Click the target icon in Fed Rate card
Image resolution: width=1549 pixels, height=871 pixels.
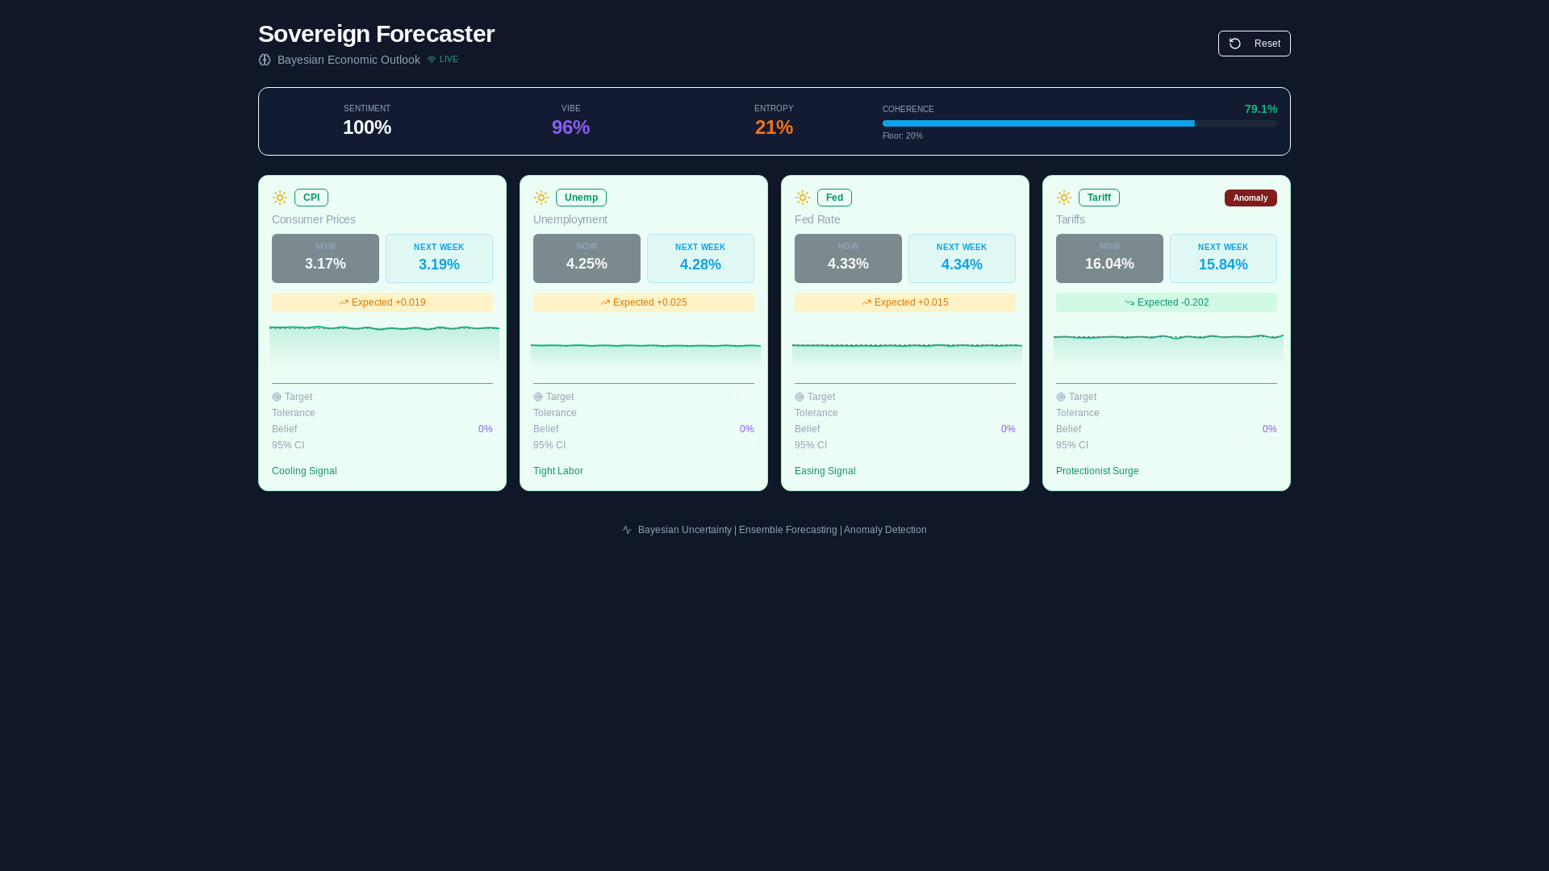click(800, 397)
